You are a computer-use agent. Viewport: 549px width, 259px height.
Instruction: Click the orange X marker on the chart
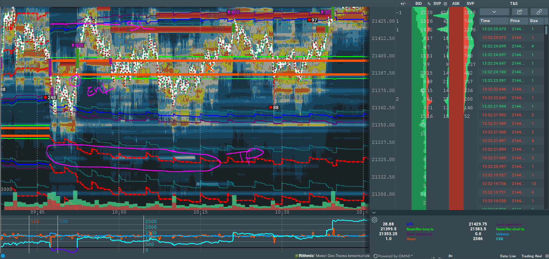coord(209,68)
